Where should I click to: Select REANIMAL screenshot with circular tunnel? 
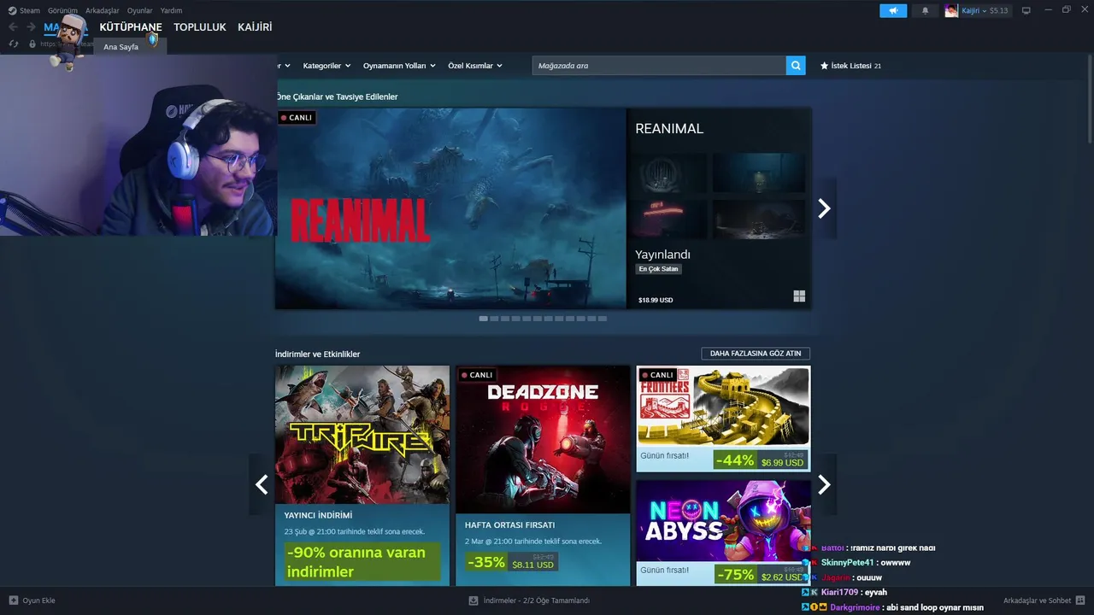[671, 173]
